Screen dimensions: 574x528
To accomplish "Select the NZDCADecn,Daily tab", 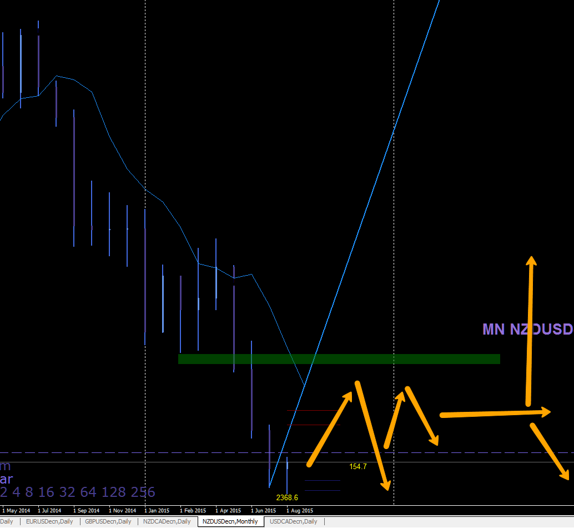I will pos(167,521).
